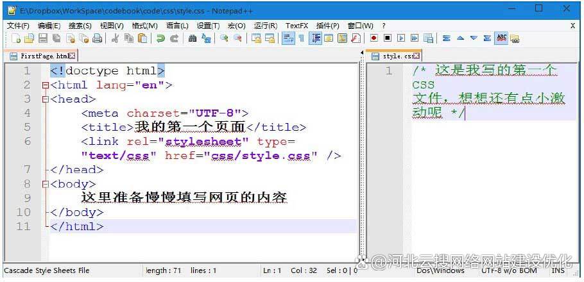Viewport: 584px width, 282px height.
Task: Stop macro recording with the black square
Action: 388,38
